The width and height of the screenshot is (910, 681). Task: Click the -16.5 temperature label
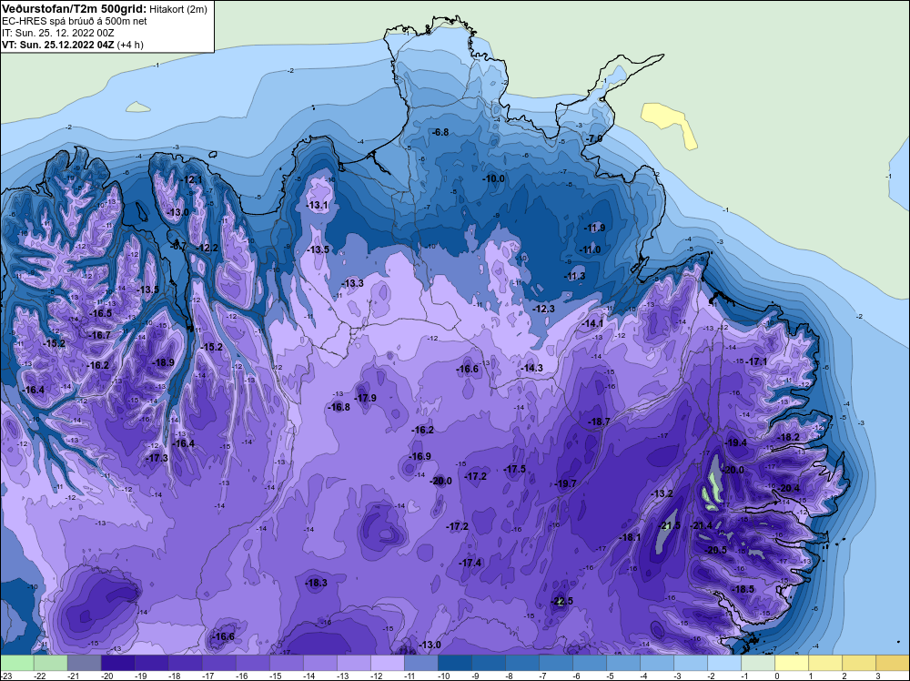[x=100, y=313]
